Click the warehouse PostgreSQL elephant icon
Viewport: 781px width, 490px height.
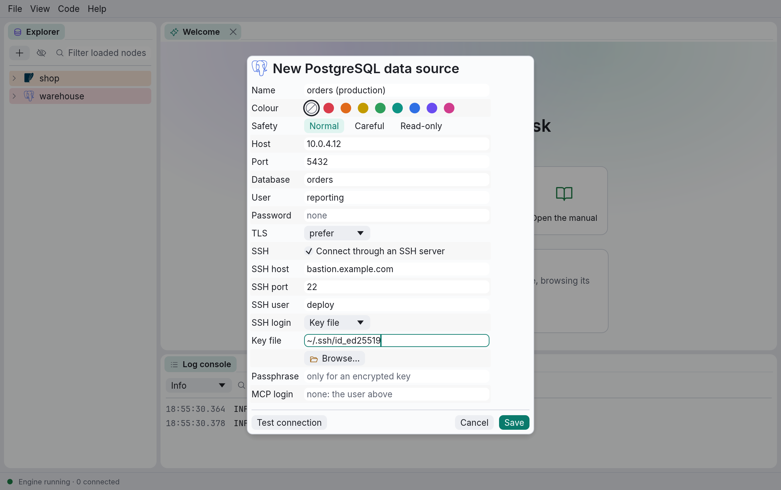coord(29,96)
